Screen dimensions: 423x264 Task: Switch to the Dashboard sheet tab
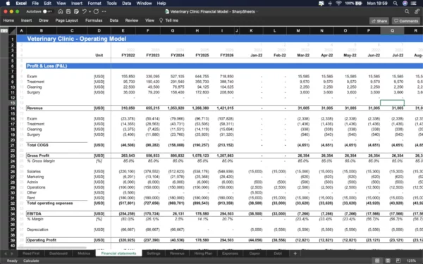[x=59, y=253]
